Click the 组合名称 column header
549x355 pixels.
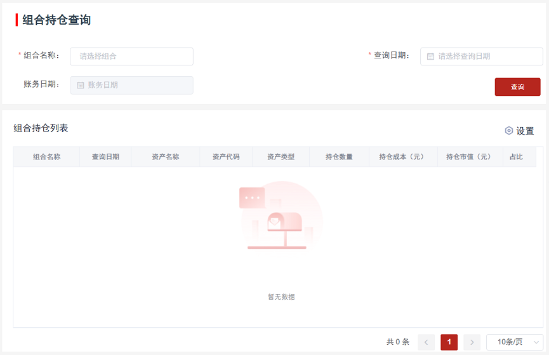pyautogui.click(x=46, y=157)
